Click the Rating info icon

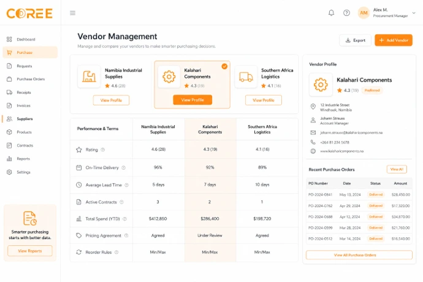[103, 150]
